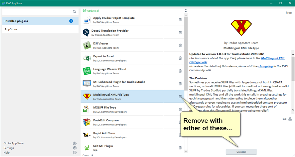Image resolution: width=295 pixels, height=157 pixels.
Task: Click the installed plug-ins update badge
Action: tap(71, 21)
